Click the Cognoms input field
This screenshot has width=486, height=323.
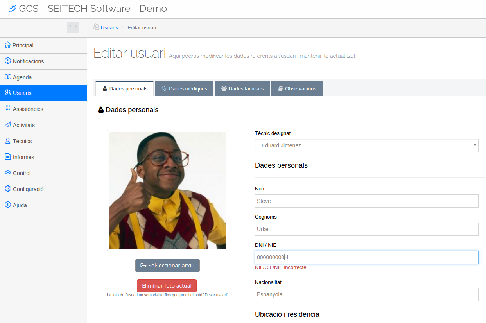367,229
